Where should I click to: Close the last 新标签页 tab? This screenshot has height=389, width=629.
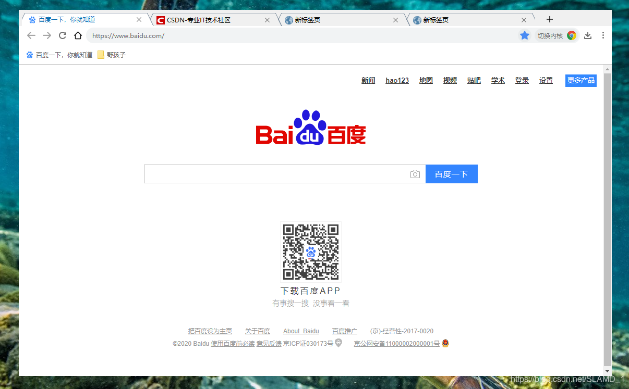pos(524,20)
